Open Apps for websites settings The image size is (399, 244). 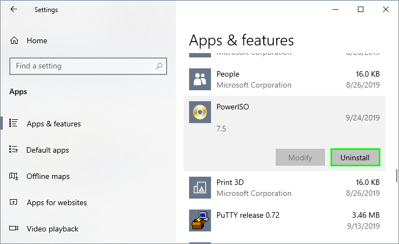56,202
